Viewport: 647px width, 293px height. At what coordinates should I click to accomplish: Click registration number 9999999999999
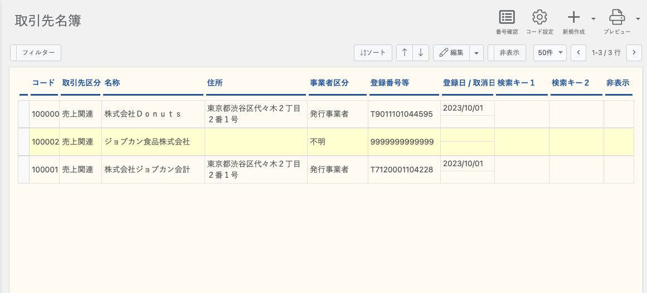(x=404, y=142)
